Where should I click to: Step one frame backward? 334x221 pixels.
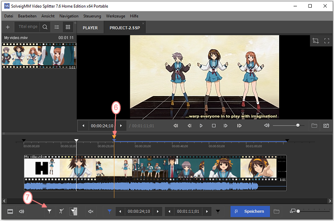189,126
